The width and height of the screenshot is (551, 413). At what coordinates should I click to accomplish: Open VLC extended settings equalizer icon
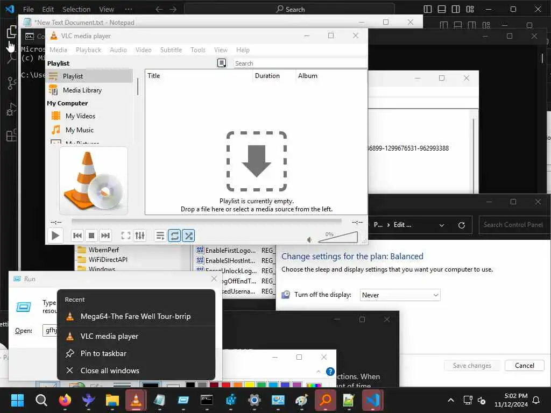pyautogui.click(x=140, y=236)
